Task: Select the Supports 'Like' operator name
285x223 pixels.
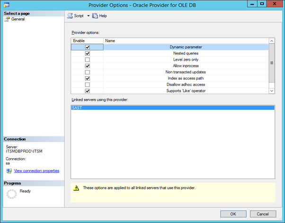Action: coord(186,91)
